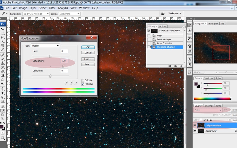Uncheck the Preview checkbox

pos(83,84)
